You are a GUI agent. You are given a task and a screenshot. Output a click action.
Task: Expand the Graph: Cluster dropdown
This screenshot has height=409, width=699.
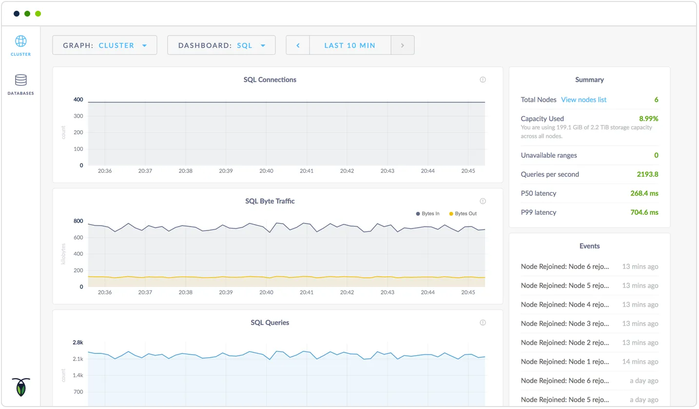[x=105, y=45]
